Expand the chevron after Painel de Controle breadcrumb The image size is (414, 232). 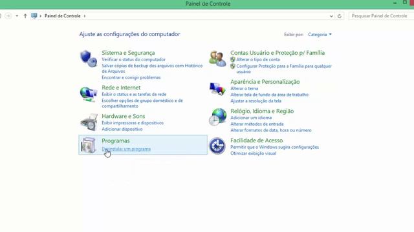pos(85,16)
